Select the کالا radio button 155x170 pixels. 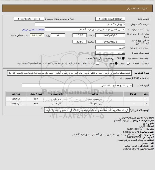pos(123,58)
